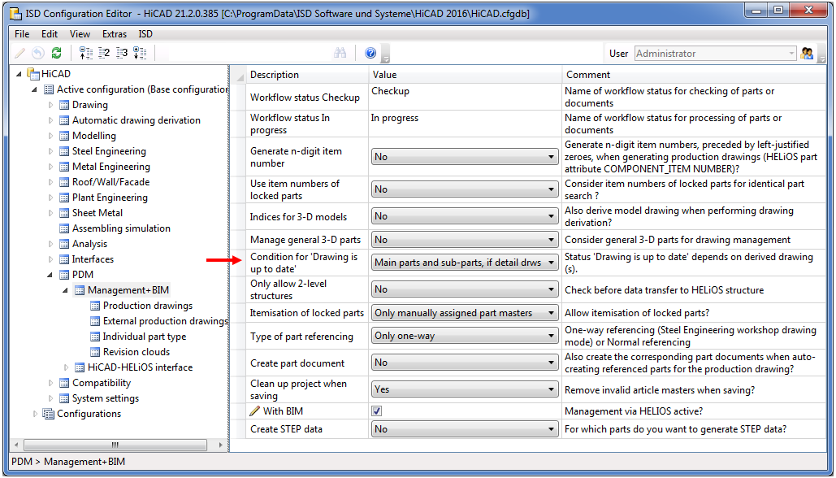This screenshot has width=836, height=478.
Task: Open Clean up project when saving dropdown
Action: pyautogui.click(x=465, y=389)
